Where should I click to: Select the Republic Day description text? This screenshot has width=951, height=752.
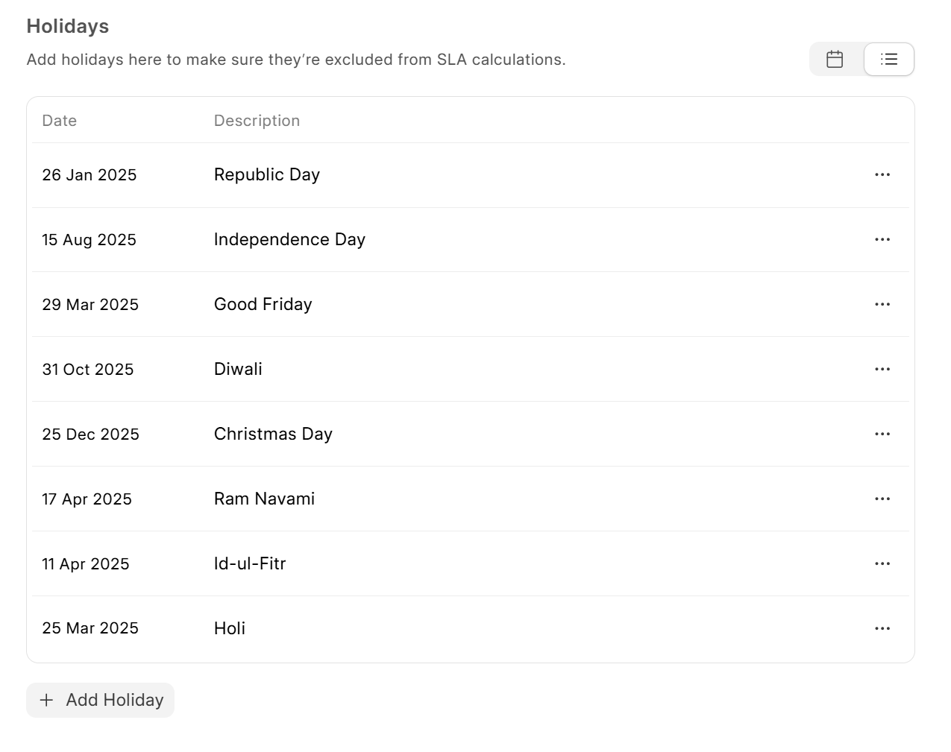click(x=266, y=174)
